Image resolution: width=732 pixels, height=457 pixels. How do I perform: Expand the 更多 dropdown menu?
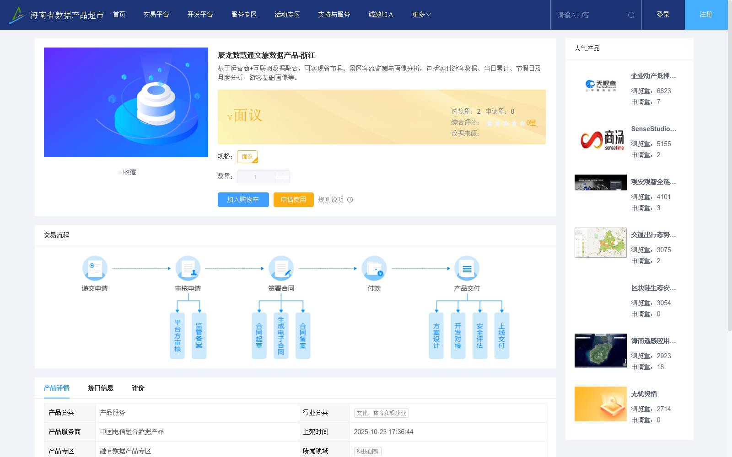(x=421, y=15)
